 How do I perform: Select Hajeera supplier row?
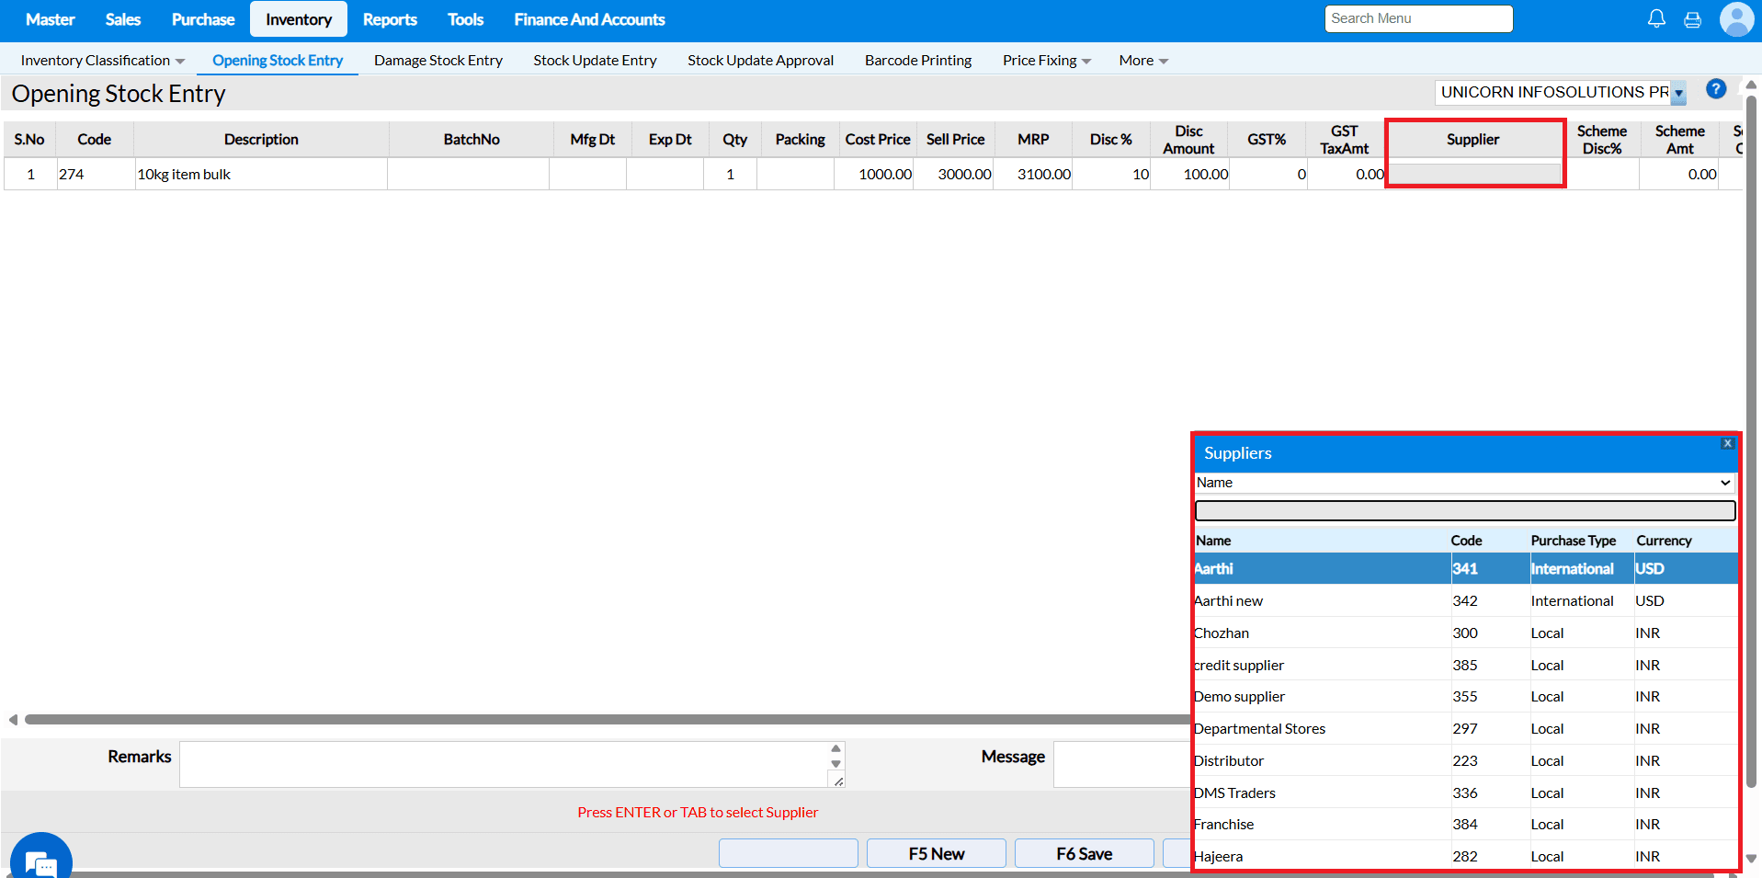pos(1465,856)
